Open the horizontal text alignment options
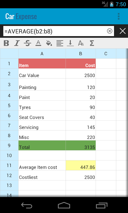The image size is (128, 213). [x=60, y=43]
